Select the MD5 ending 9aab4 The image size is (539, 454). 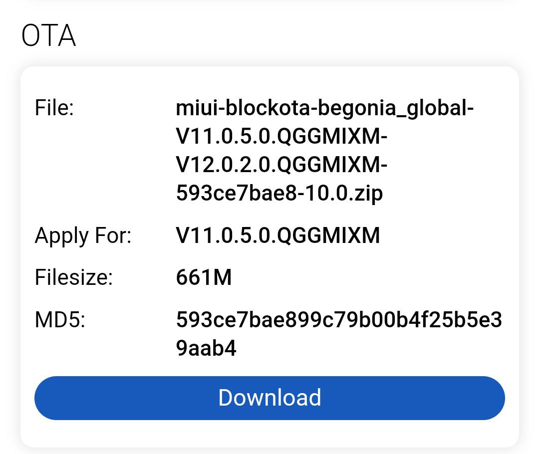(x=206, y=348)
